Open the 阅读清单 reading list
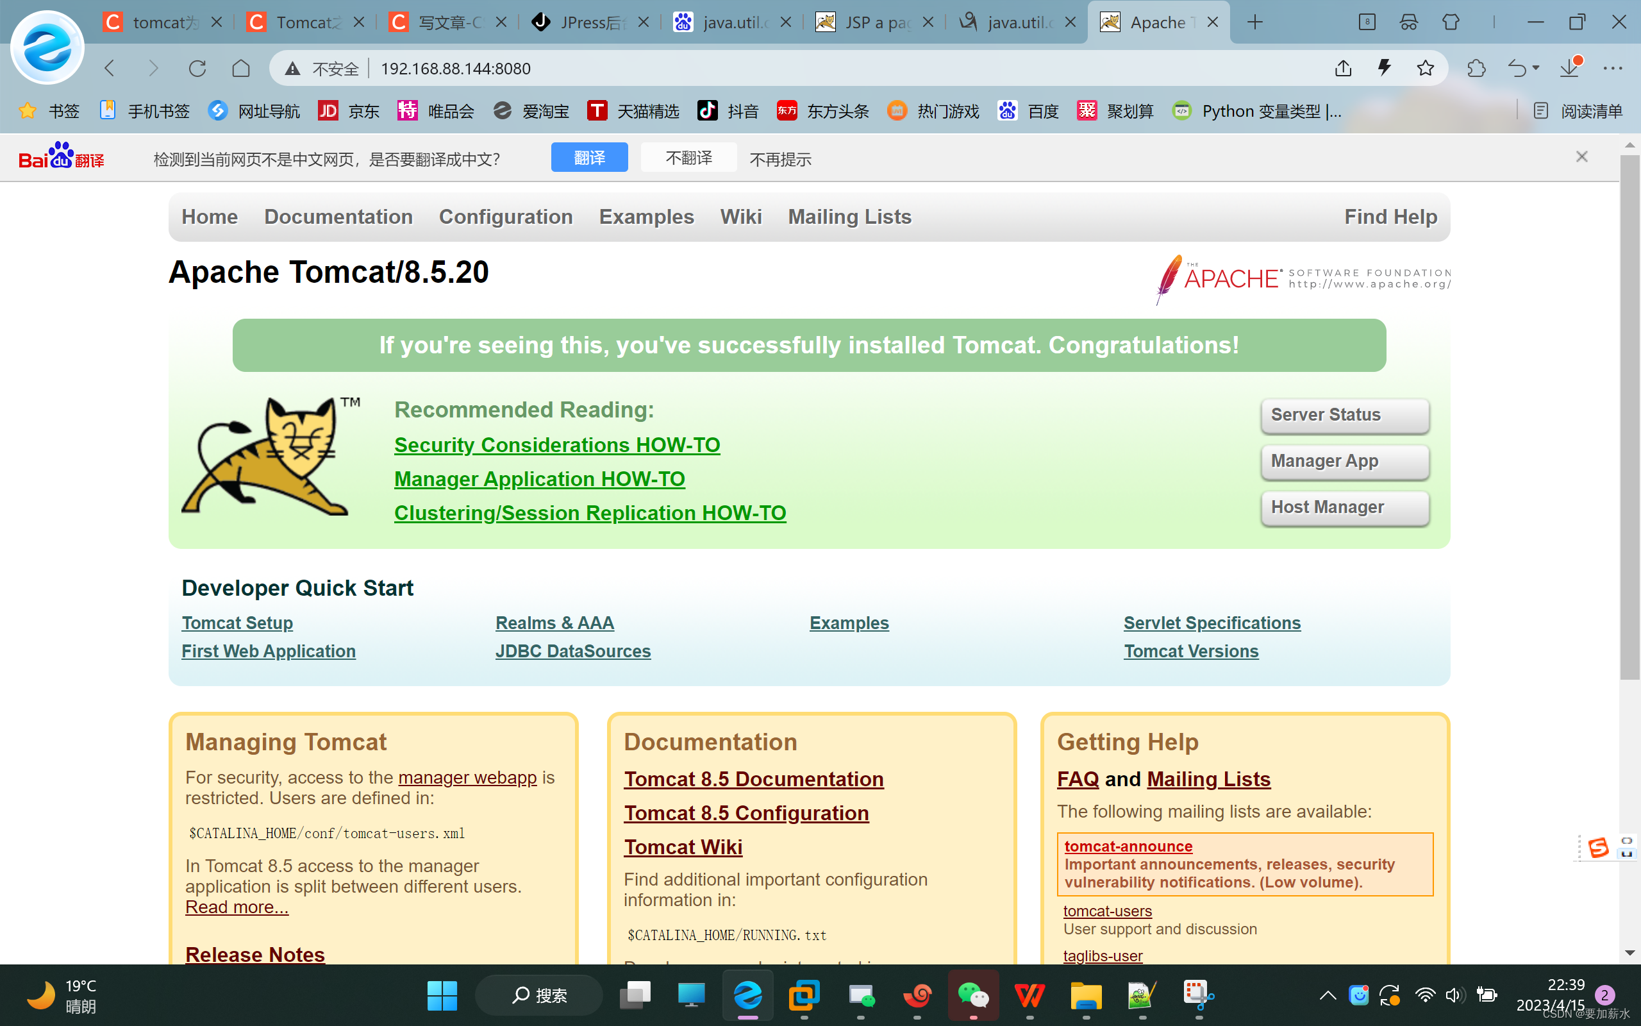 1578,110
